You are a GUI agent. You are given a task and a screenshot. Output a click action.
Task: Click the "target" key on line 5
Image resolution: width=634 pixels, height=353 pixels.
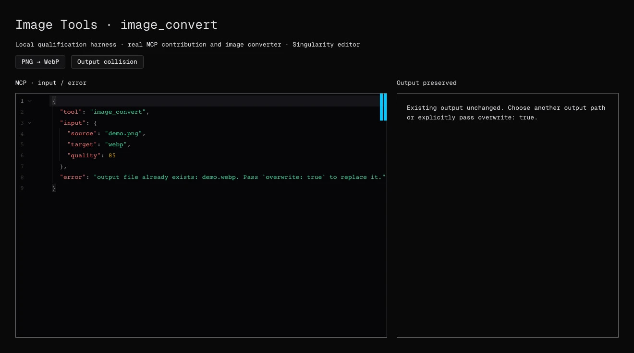pos(83,144)
